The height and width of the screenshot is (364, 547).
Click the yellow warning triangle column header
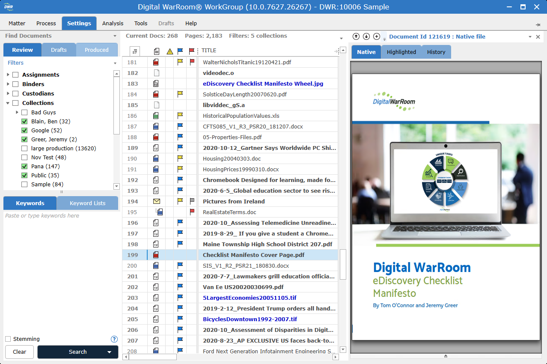click(x=170, y=51)
